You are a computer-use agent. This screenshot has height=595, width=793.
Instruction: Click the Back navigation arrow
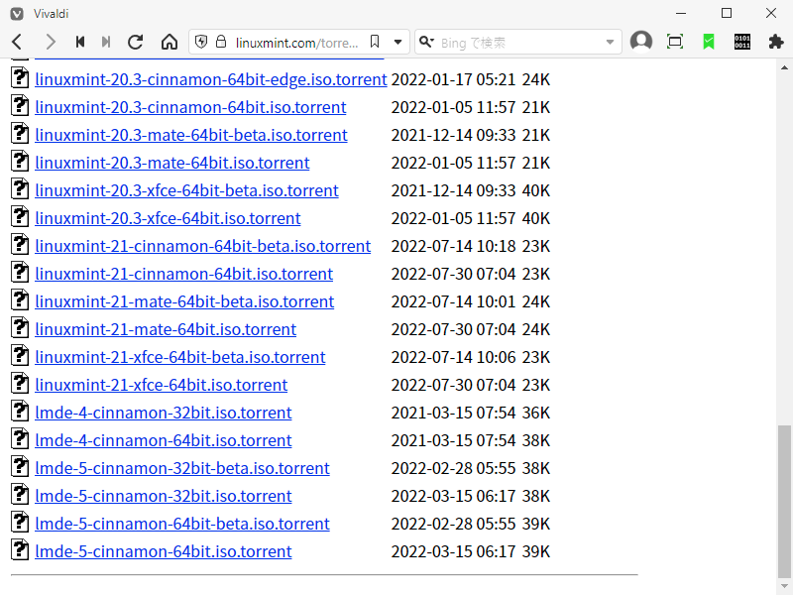(17, 42)
